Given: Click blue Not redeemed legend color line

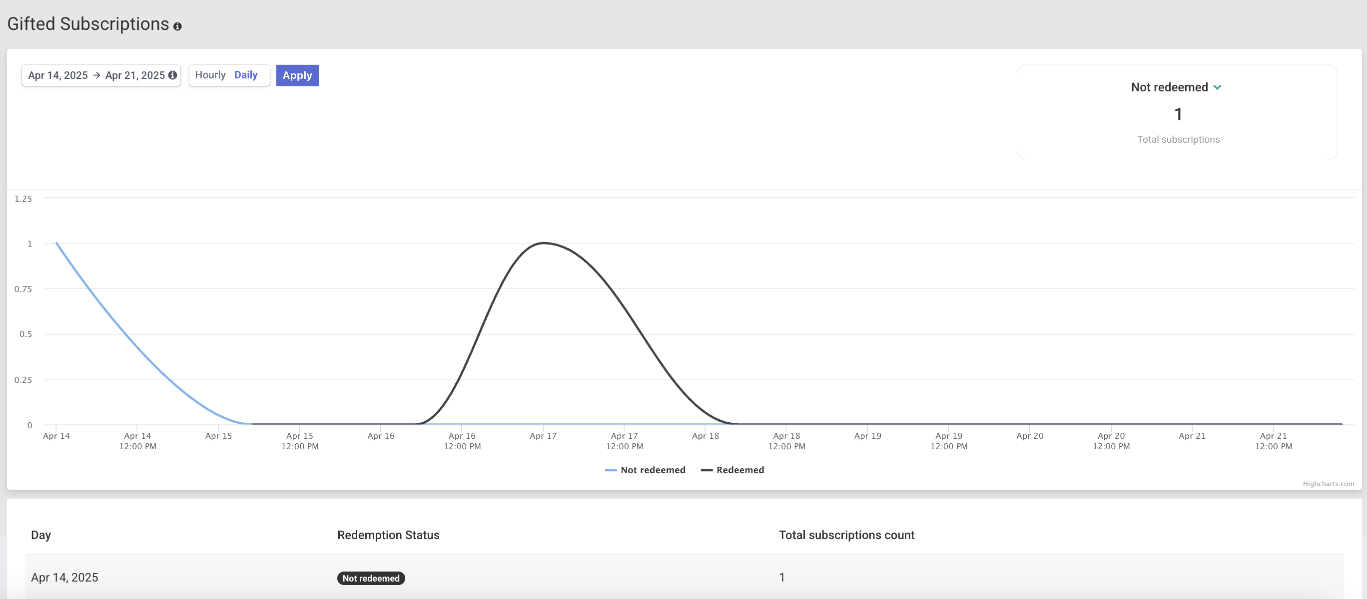Looking at the screenshot, I should coord(610,470).
